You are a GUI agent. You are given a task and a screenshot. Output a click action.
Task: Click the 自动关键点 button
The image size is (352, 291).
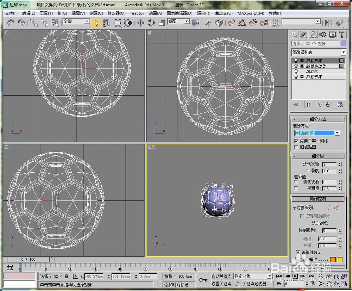coord(221,277)
